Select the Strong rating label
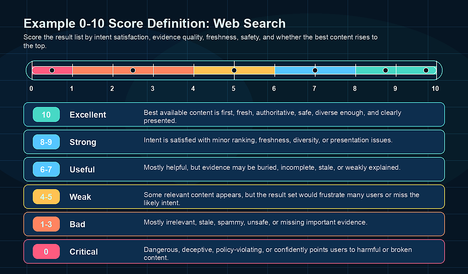This screenshot has width=468, height=274. pyautogui.click(x=83, y=142)
